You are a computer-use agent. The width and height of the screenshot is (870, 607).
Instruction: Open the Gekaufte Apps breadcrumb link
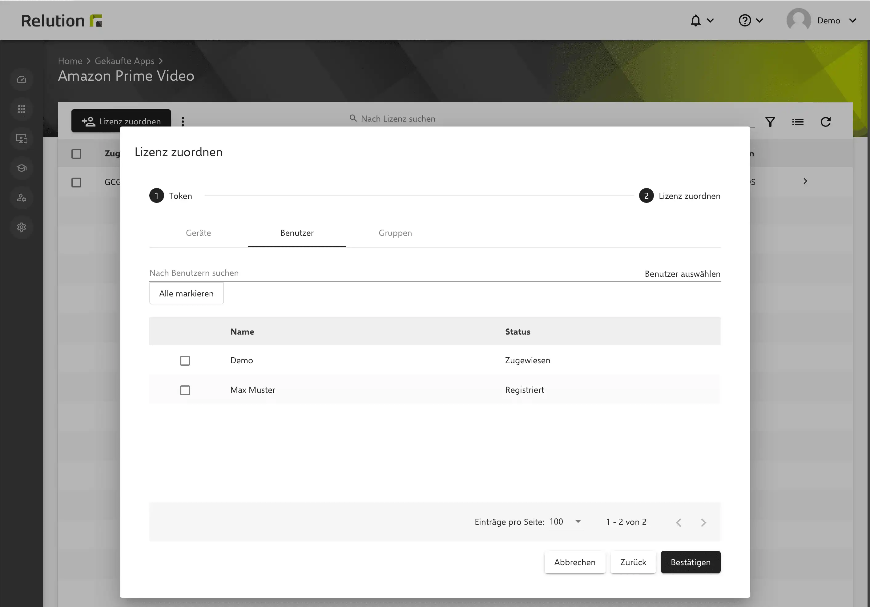[x=125, y=61]
